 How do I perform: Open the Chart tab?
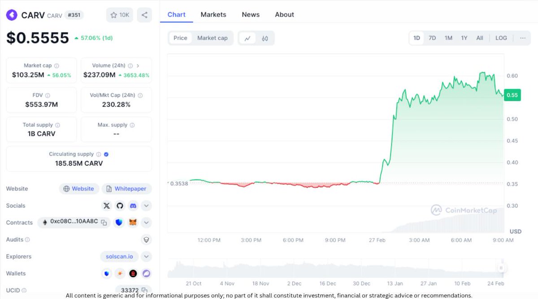coord(177,15)
